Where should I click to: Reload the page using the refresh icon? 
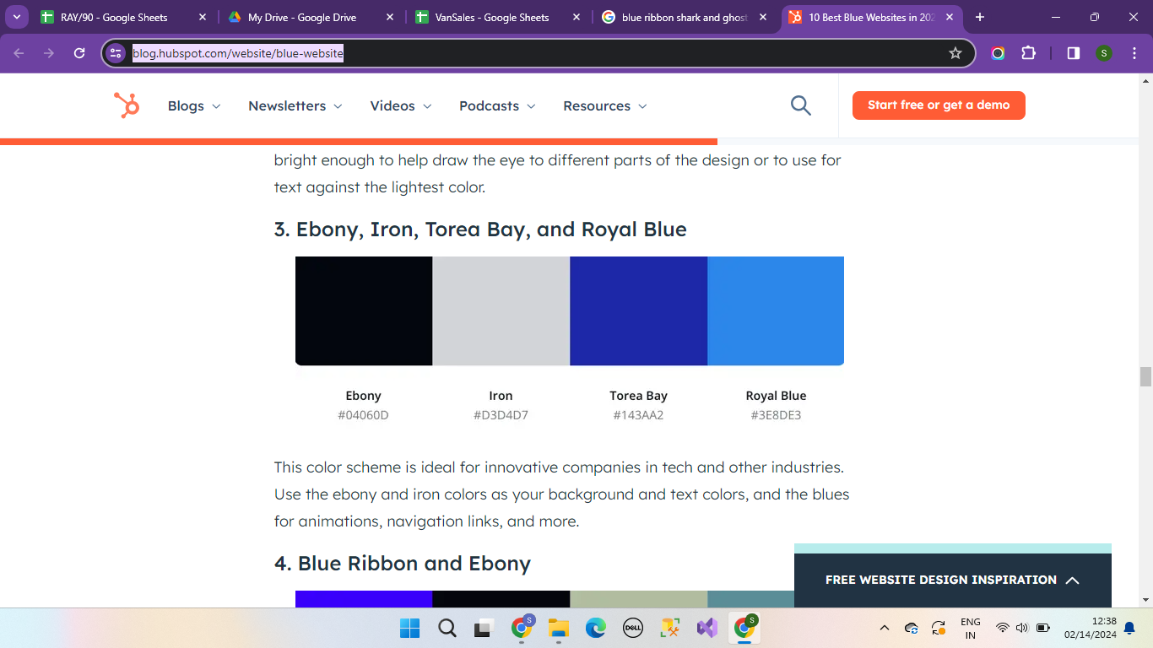79,53
